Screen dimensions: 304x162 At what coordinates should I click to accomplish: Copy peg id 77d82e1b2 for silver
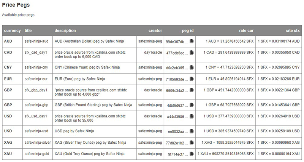[192, 142]
